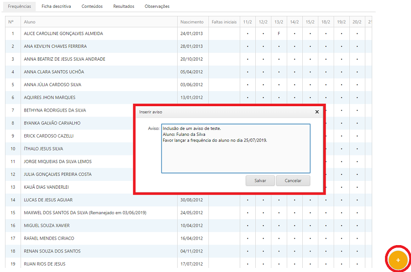Toggle attendance dot for Ana Kevilyn on 11/2
This screenshot has width=411, height=272.
click(248, 46)
